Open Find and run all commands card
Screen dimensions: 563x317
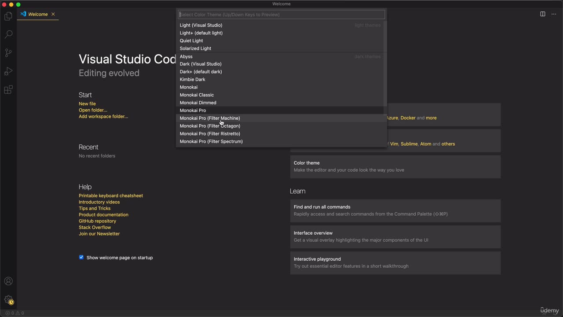tap(395, 210)
